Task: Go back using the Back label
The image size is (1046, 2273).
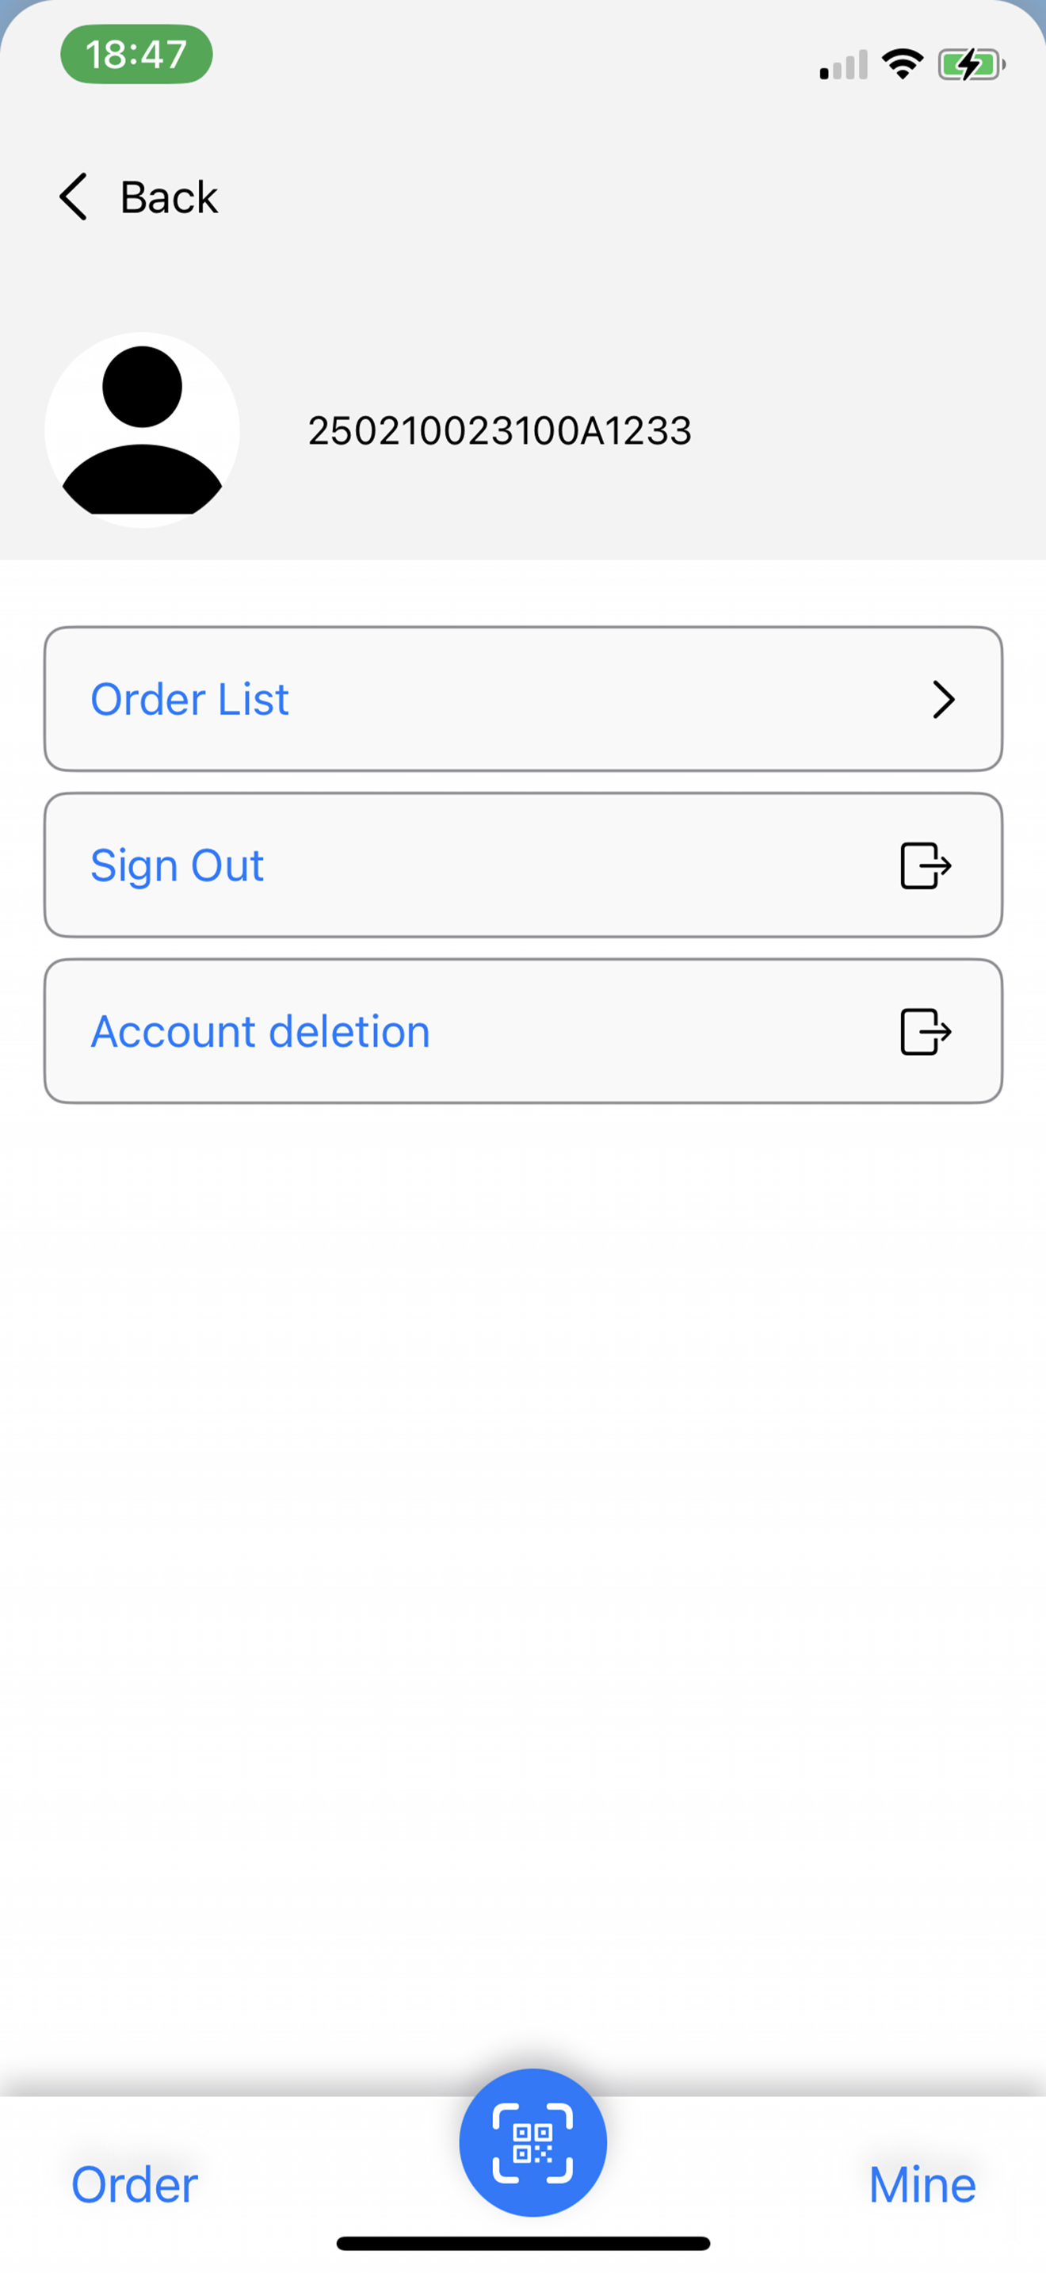Action: (x=169, y=197)
